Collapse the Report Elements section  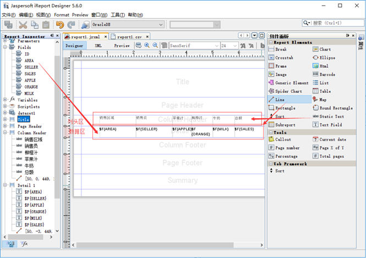point(270,42)
